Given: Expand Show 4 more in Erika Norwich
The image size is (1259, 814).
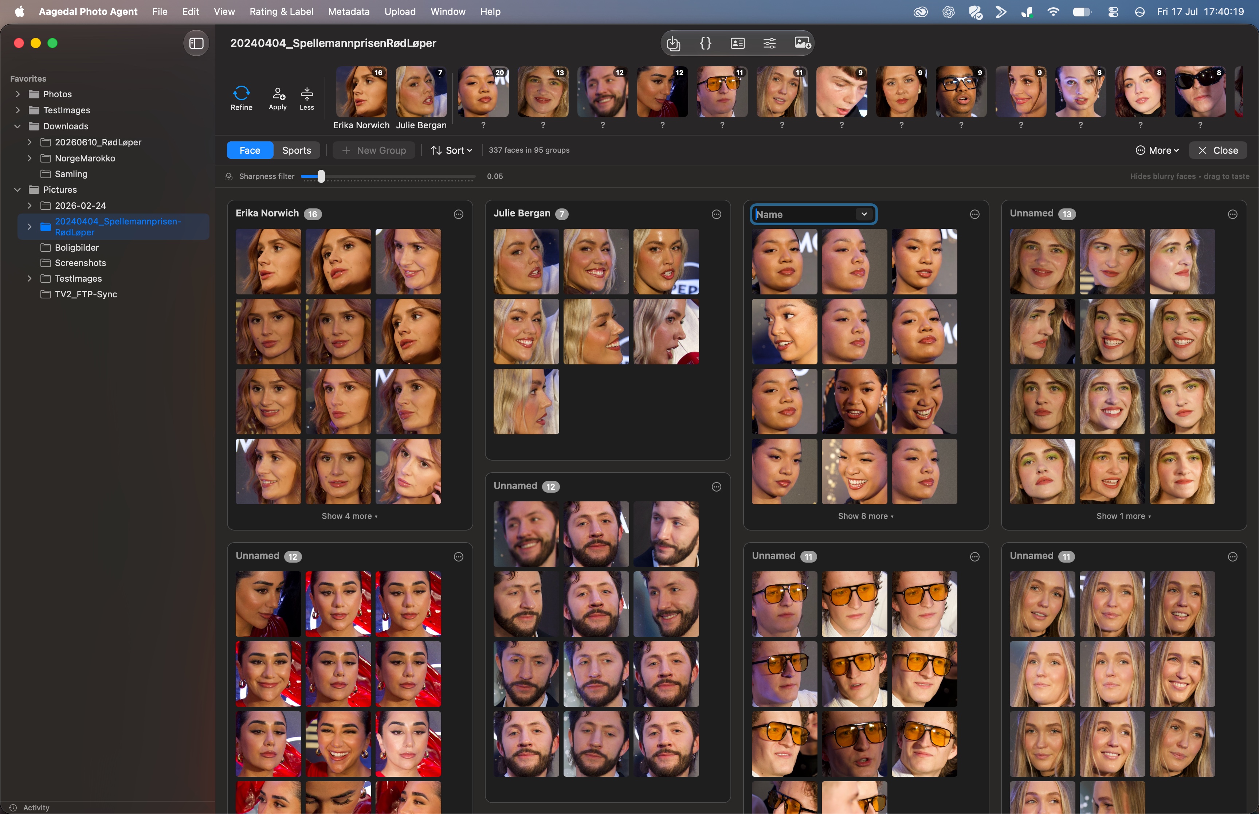Looking at the screenshot, I should coord(349,516).
